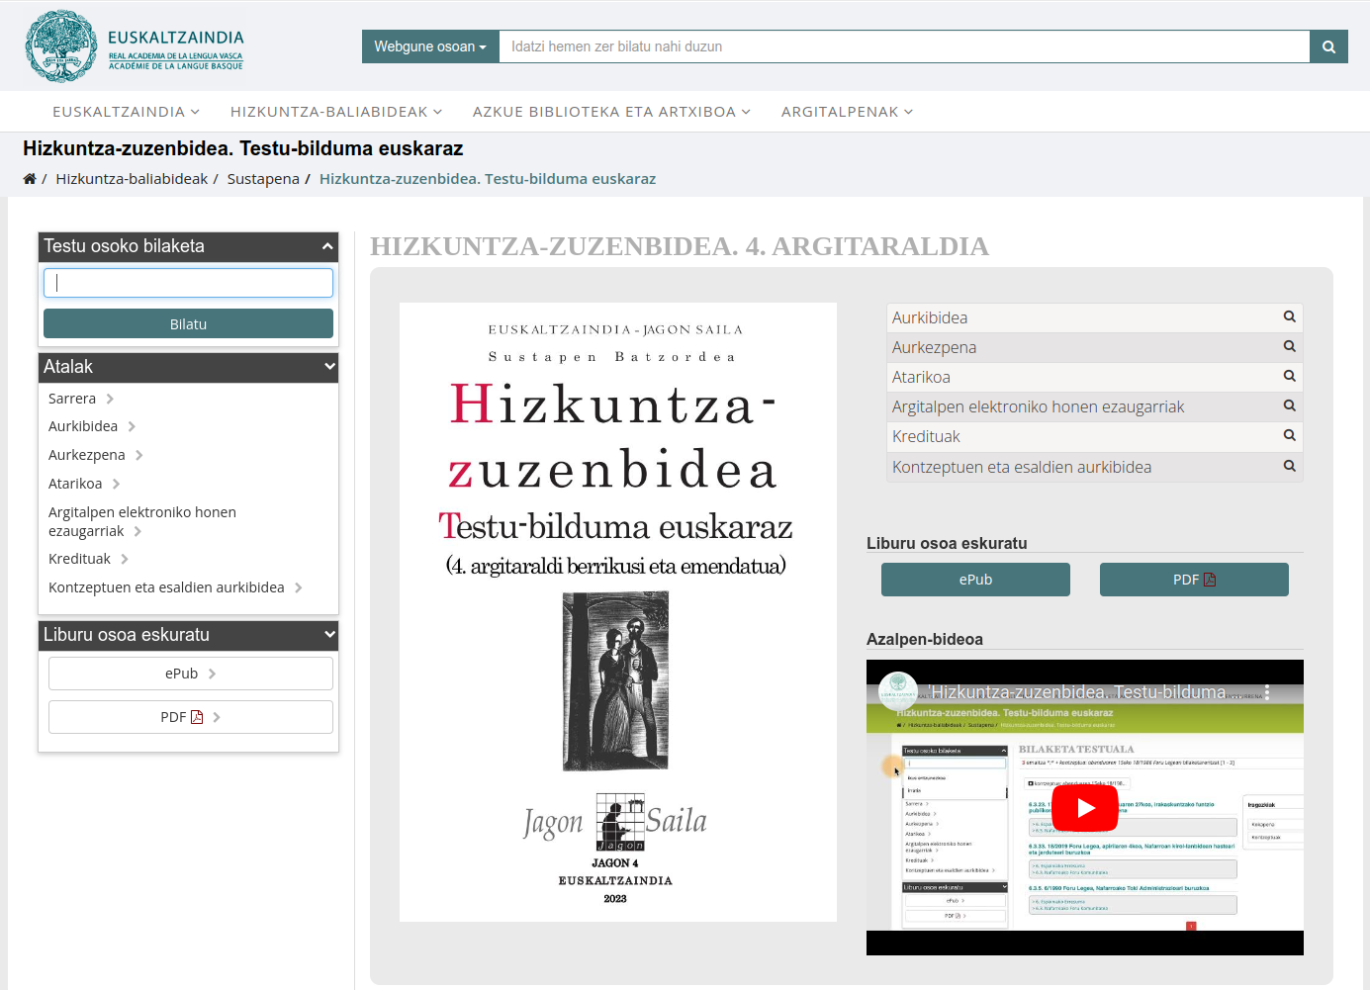
Task: Expand the ARGITALPENAK nav menu
Action: [x=847, y=112]
